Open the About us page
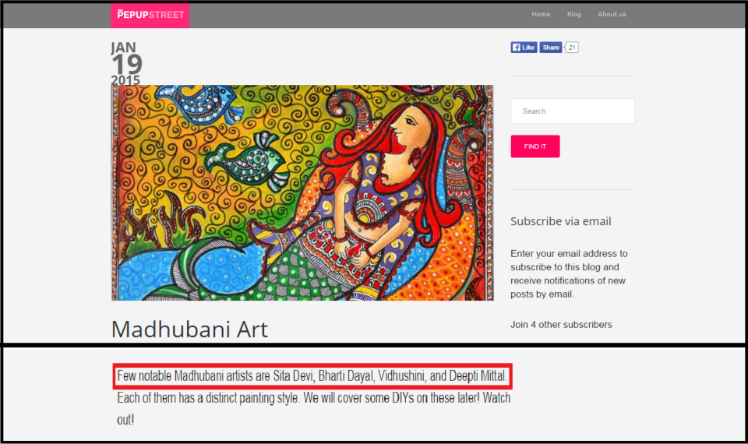 [612, 14]
